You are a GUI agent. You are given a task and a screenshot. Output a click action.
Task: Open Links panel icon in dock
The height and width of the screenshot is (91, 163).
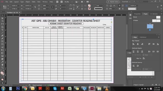coord(130,18)
